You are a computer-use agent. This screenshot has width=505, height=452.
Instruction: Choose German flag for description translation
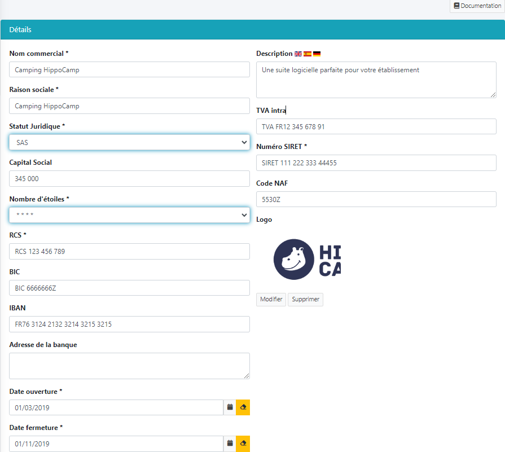click(317, 54)
